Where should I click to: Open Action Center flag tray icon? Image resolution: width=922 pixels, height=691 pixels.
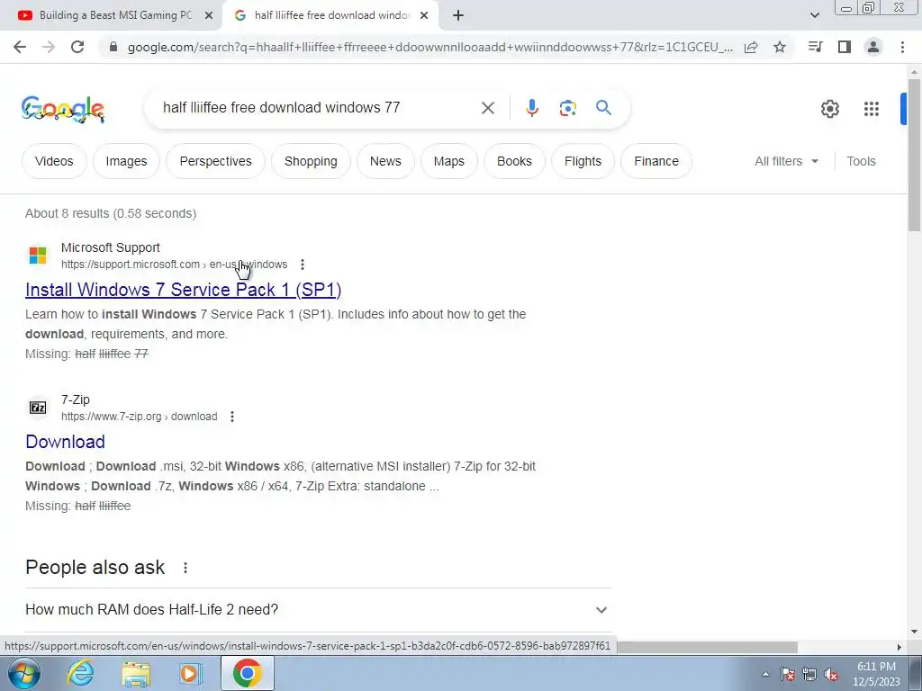(x=788, y=674)
